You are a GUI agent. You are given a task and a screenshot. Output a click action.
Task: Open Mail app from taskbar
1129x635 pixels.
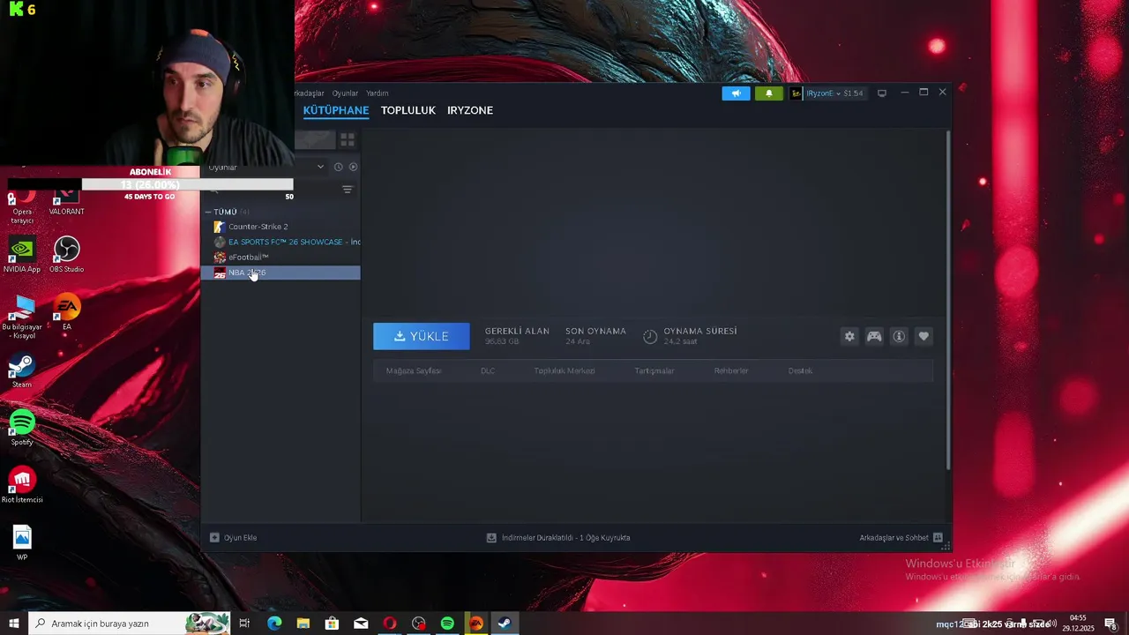pyautogui.click(x=361, y=624)
